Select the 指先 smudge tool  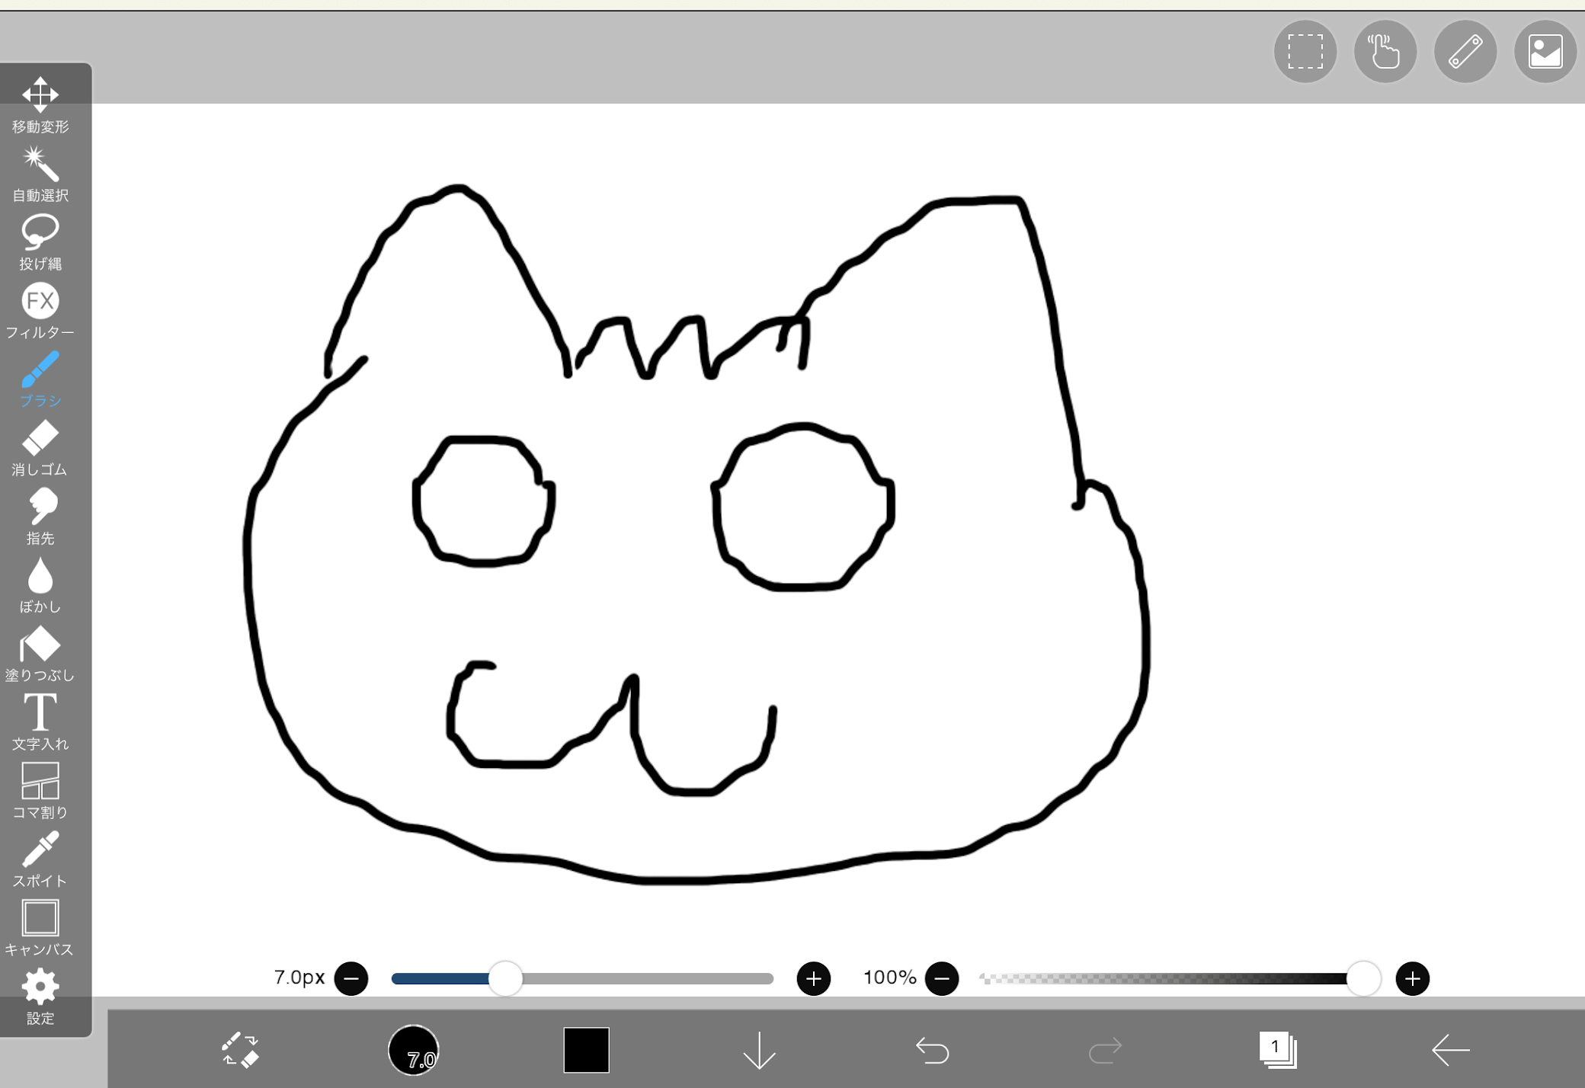[x=40, y=517]
